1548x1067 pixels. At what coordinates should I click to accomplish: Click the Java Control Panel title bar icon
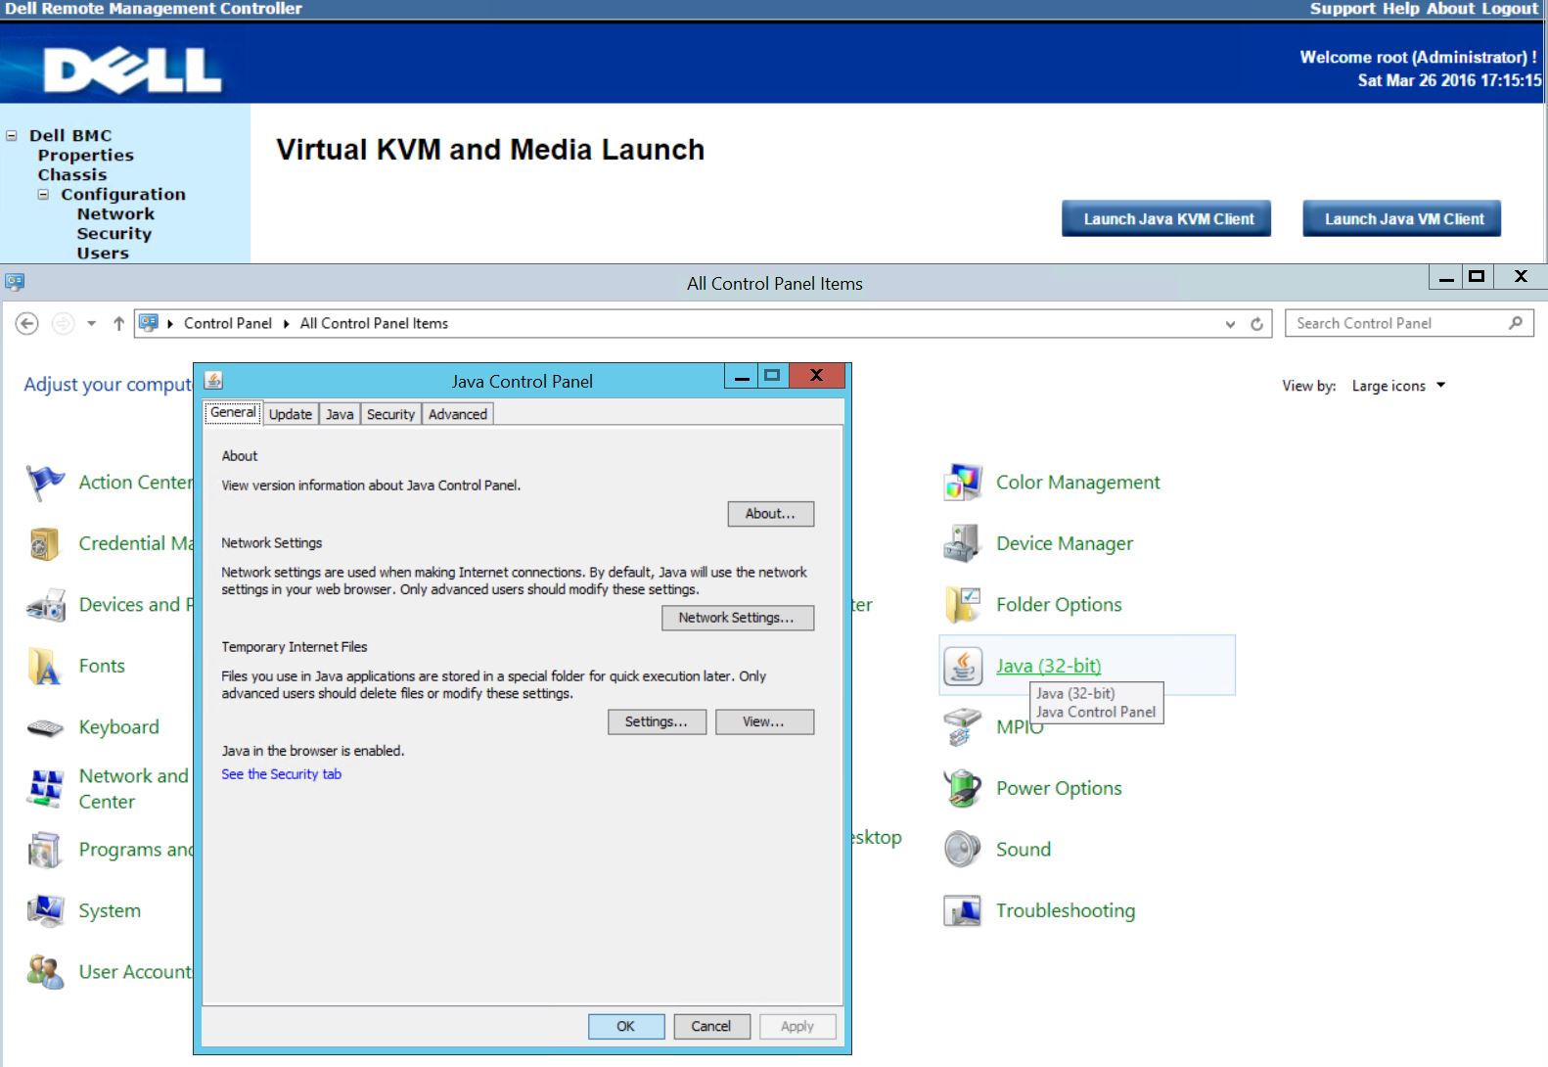[x=213, y=380]
